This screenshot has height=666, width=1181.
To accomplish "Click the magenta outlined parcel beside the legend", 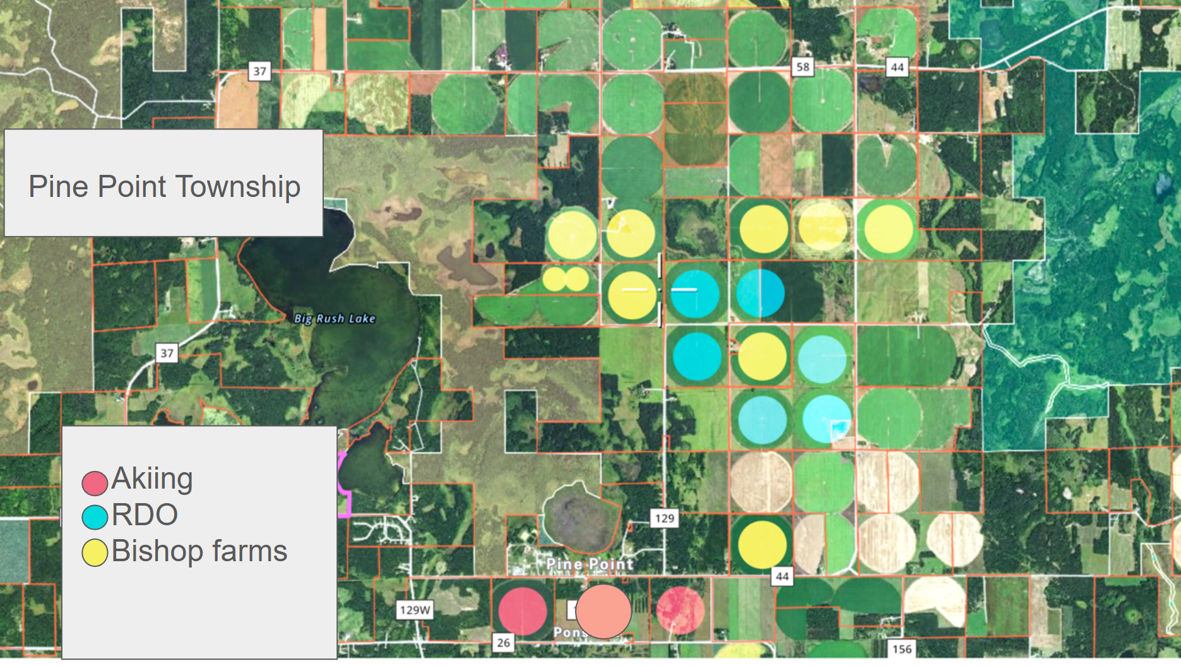I will (344, 484).
